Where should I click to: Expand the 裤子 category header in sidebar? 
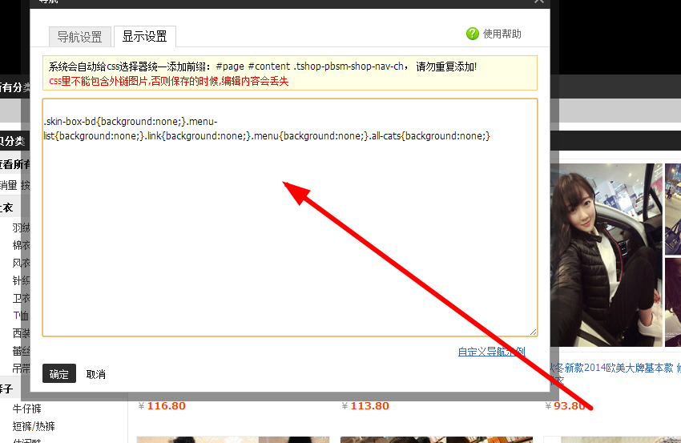point(6,389)
